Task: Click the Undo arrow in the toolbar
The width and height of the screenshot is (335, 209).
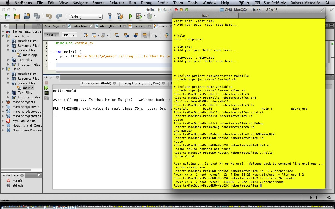Action: [49, 16]
